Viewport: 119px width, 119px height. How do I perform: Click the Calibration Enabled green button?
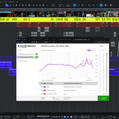click(103, 98)
